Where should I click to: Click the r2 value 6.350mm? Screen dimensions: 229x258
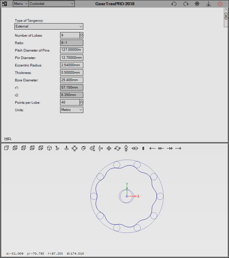[72, 95]
